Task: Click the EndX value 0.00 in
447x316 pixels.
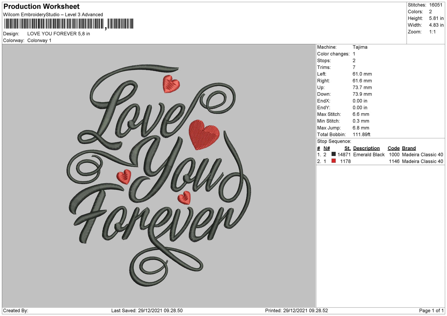Action: (360, 101)
